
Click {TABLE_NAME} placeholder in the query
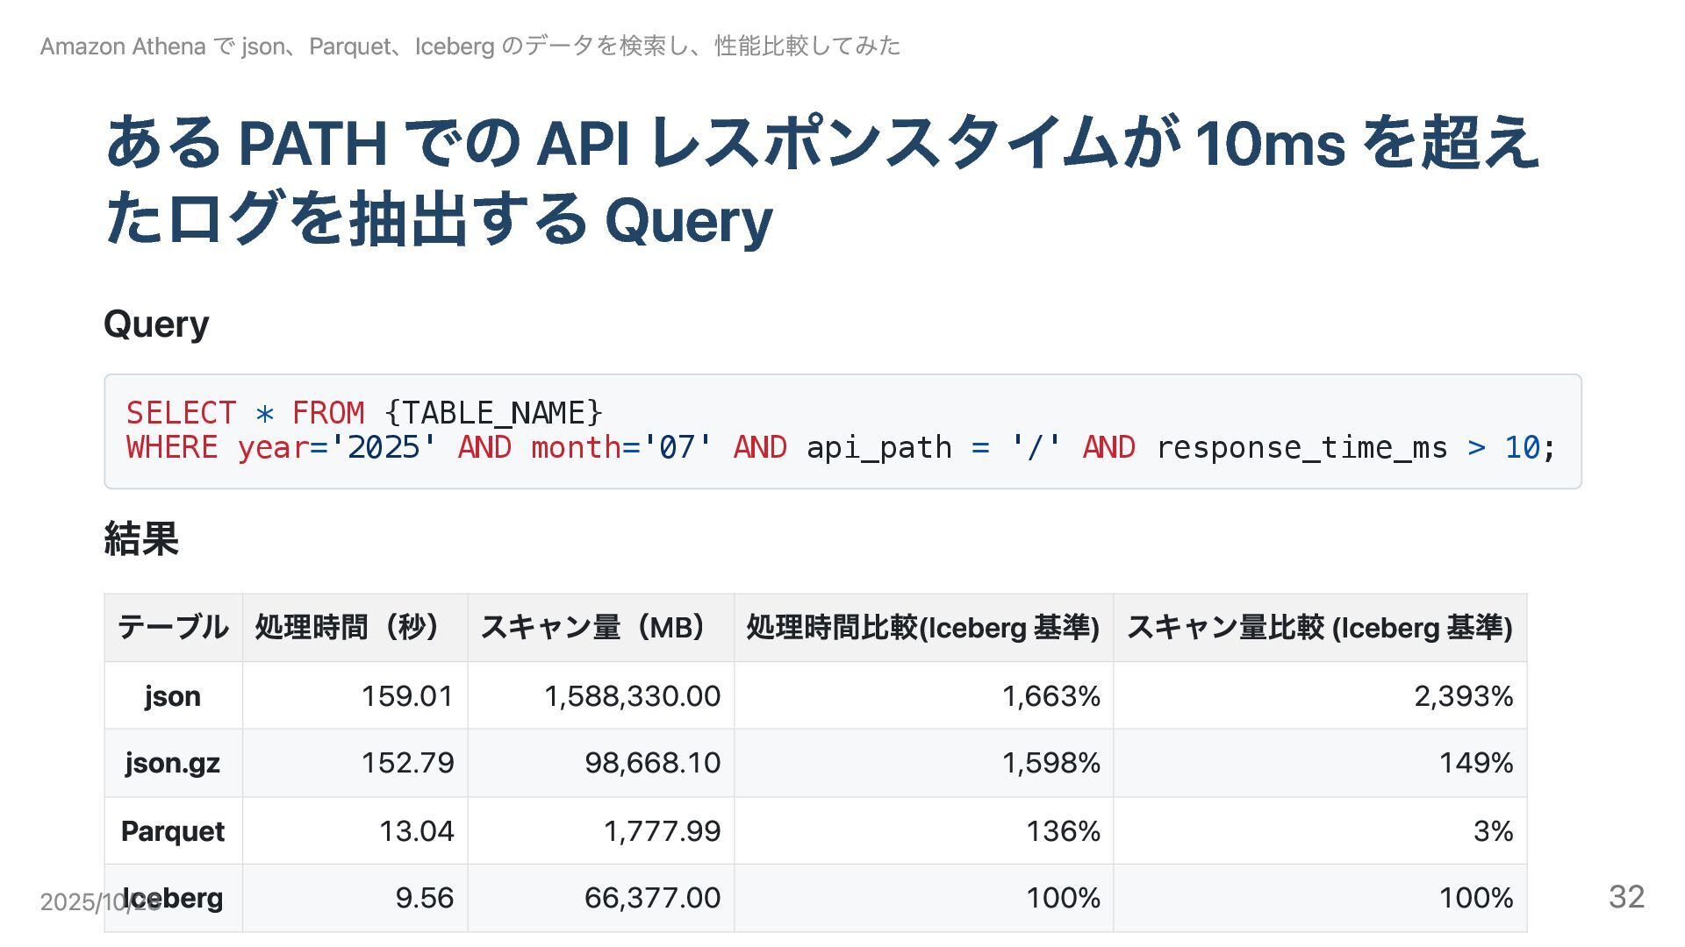pos(493,413)
